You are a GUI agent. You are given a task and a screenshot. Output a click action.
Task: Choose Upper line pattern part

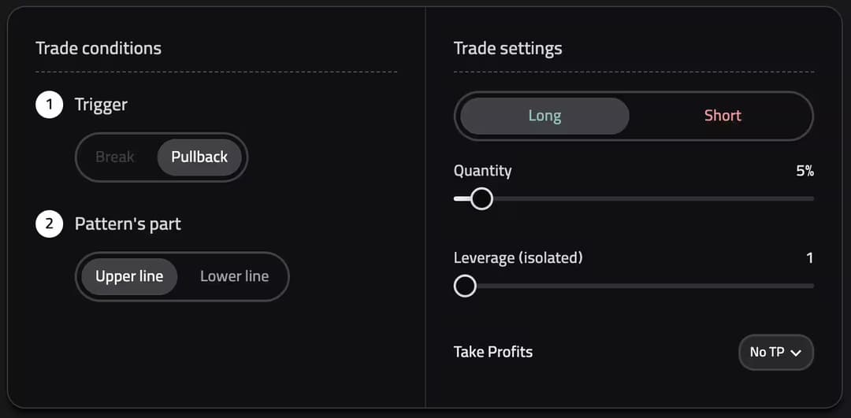(x=129, y=276)
